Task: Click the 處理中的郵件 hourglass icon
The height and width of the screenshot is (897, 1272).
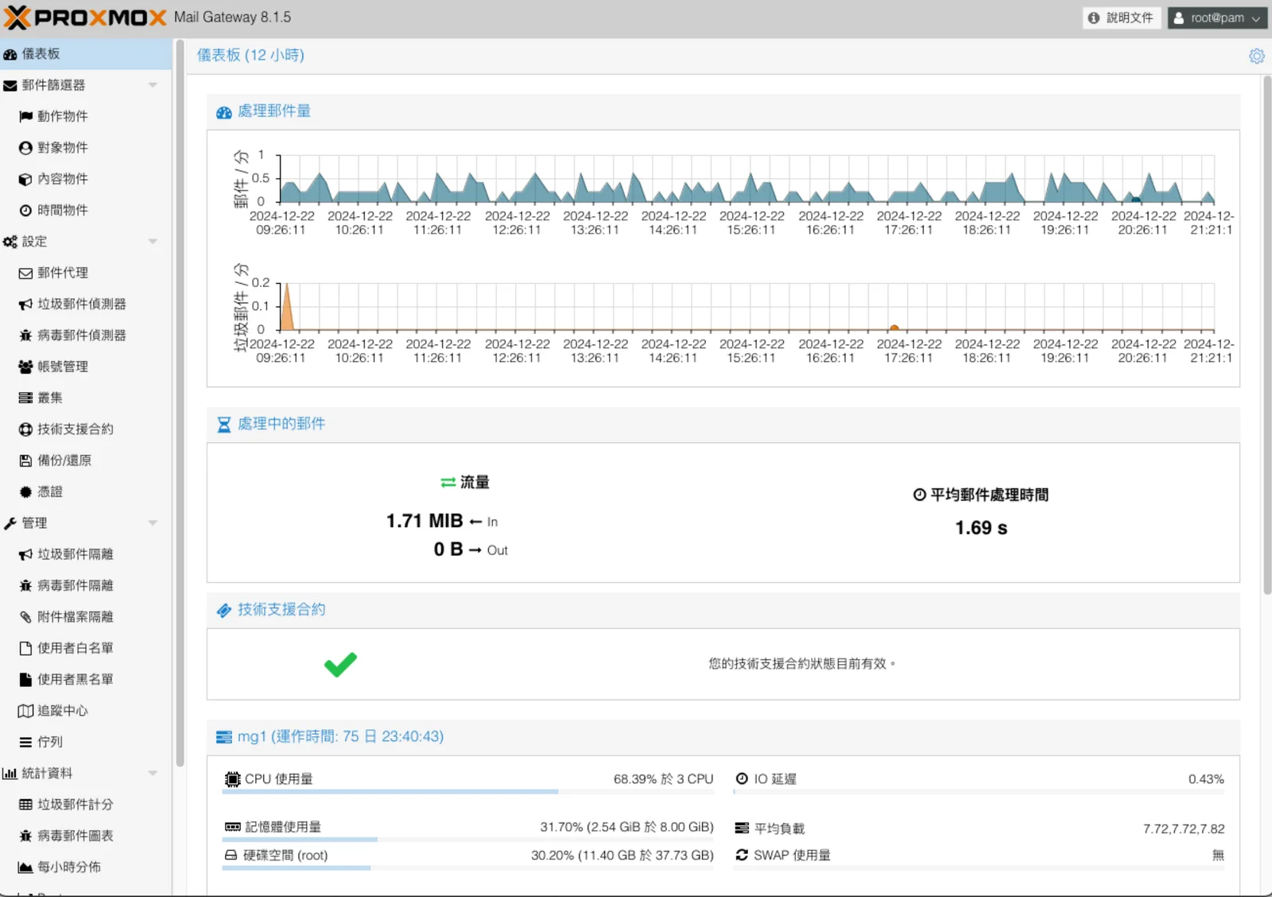Action: coord(224,425)
